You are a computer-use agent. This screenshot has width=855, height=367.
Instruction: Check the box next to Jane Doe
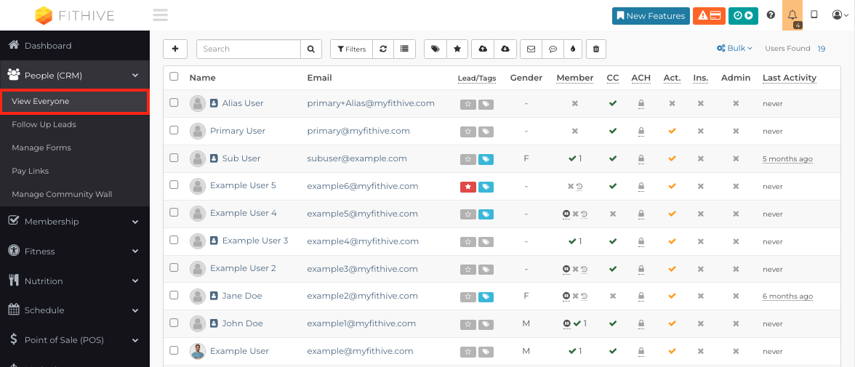[174, 295]
